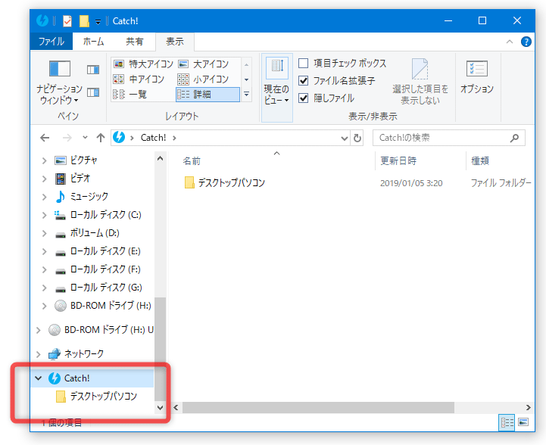Viewport: 546px width, 445px height.
Task: Open address bar history dropdown
Action: pos(345,138)
